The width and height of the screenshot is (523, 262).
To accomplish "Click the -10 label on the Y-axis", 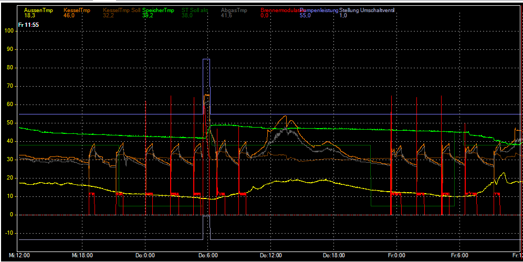I will [8, 233].
